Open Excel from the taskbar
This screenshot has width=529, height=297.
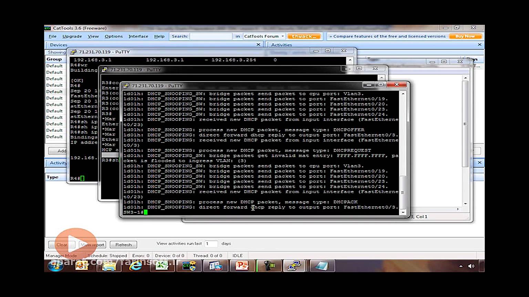[162, 266]
